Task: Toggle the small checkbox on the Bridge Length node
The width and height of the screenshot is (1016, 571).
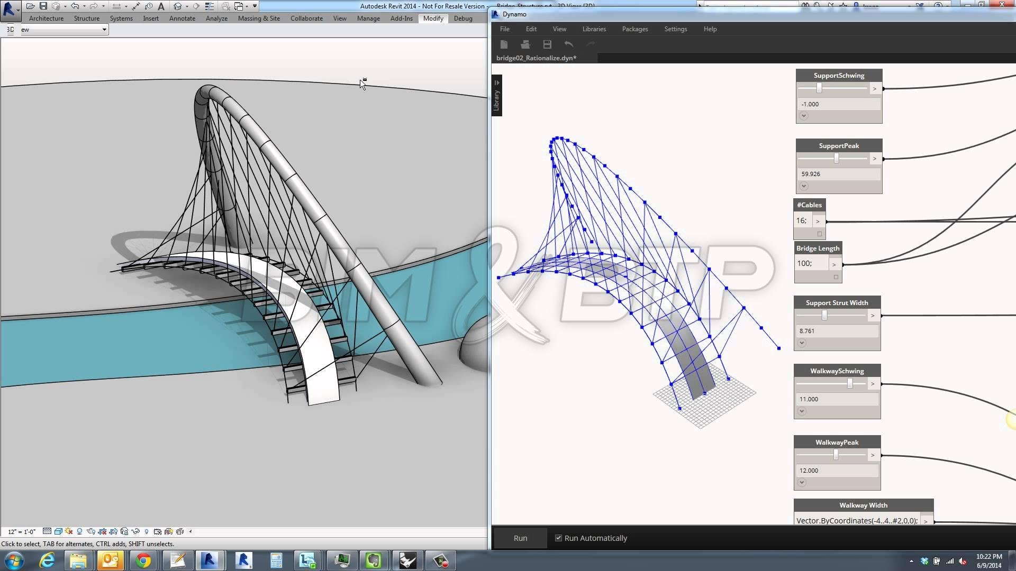Action: (836, 277)
